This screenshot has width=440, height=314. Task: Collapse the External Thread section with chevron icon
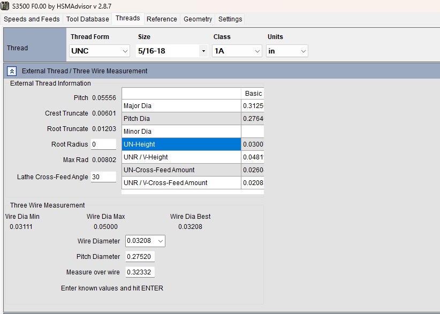[12, 71]
